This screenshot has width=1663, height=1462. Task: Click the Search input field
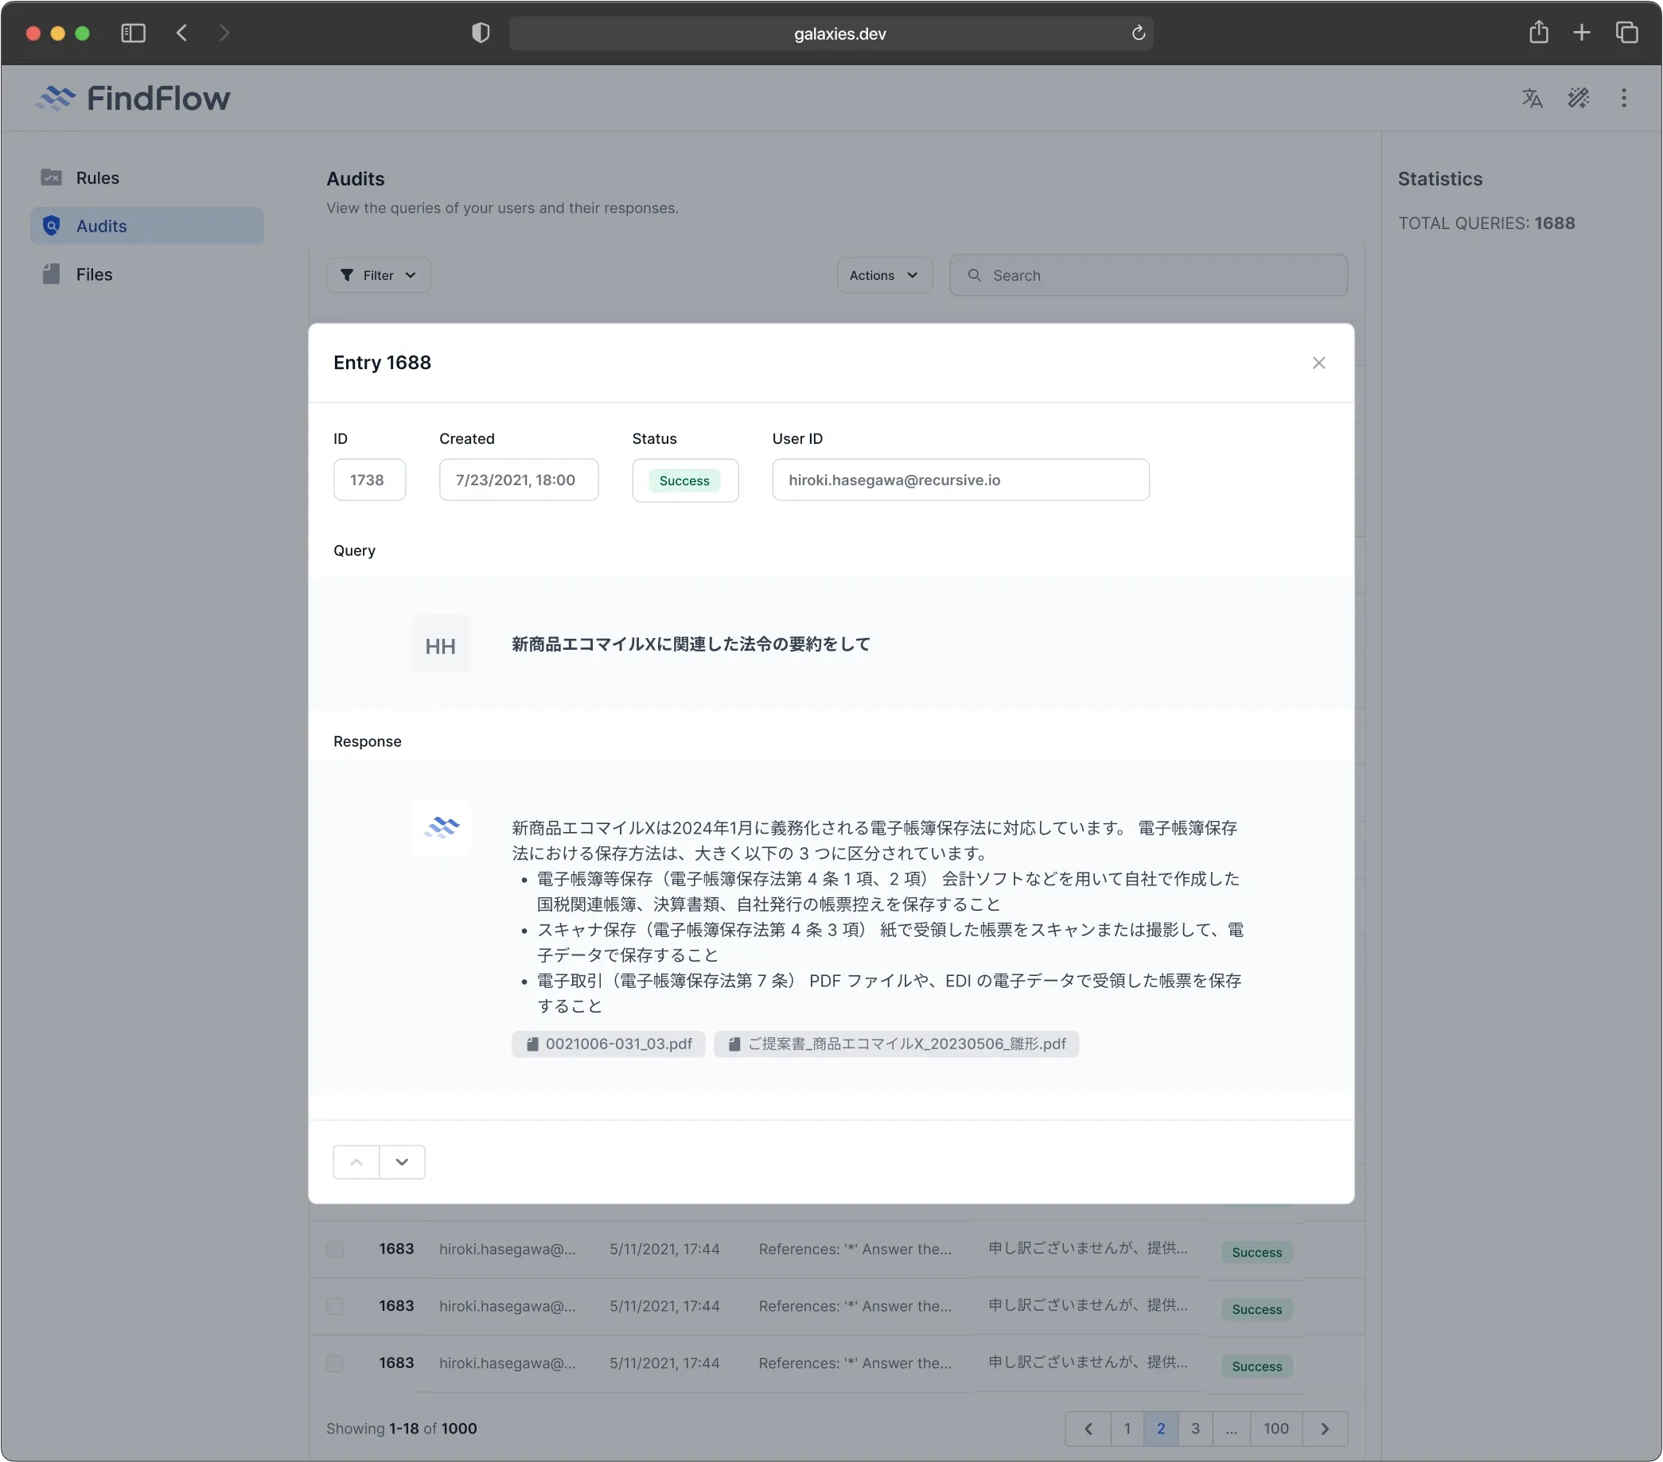pos(1147,274)
